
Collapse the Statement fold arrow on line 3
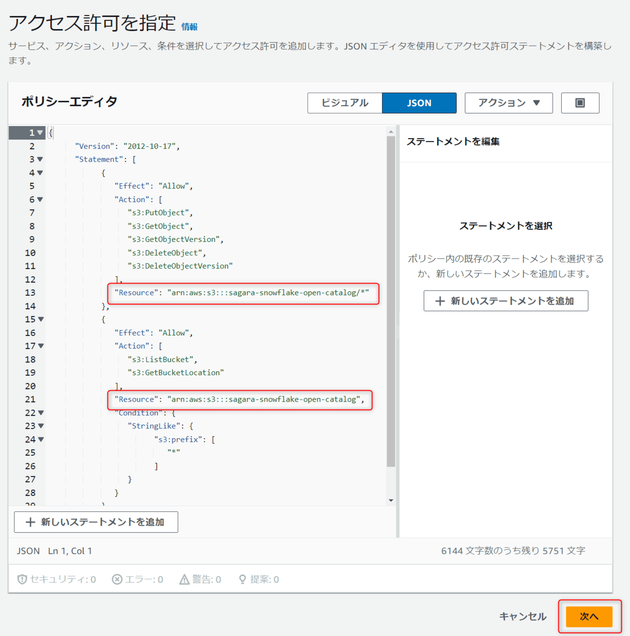pyautogui.click(x=40, y=159)
